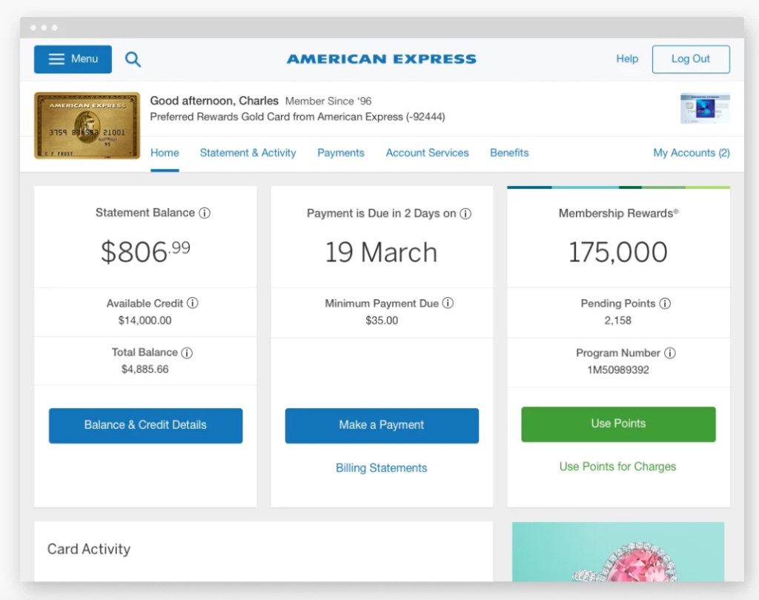Switch to the Statement & Activity tab
Screen dimensions: 759x600
coord(248,153)
